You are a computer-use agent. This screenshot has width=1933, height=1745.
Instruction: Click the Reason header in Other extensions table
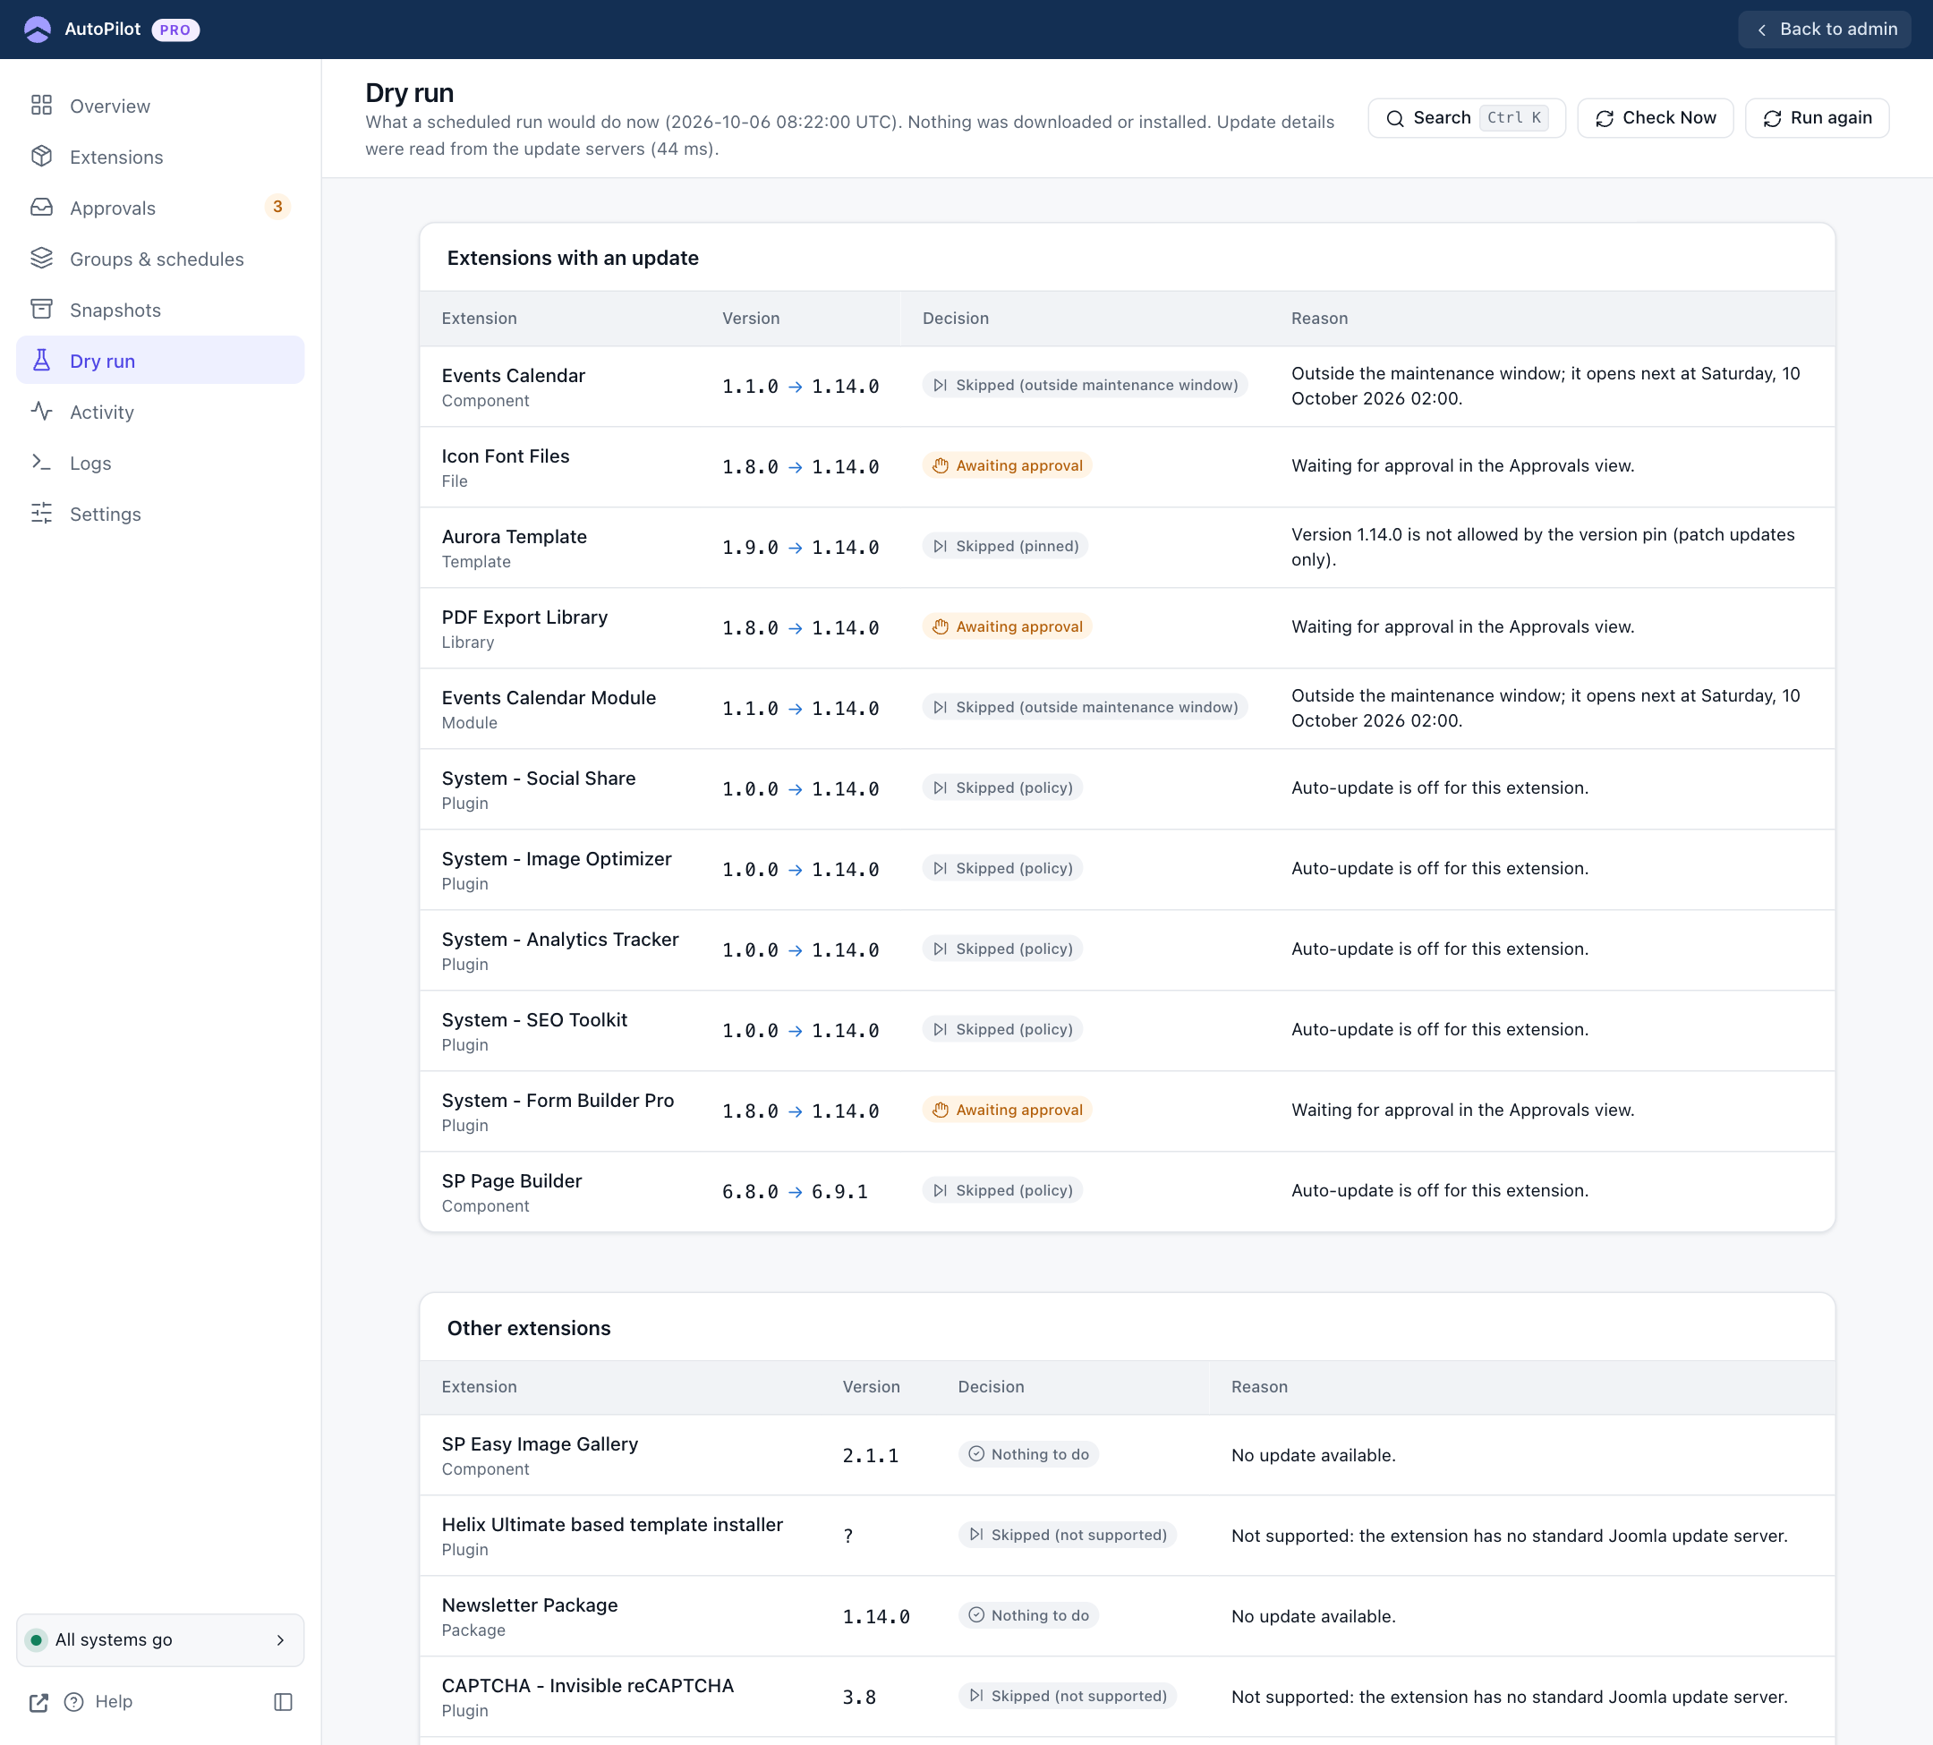1259,1386
